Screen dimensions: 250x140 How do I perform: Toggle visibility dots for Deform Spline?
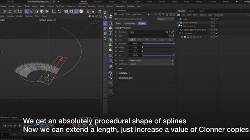click(214, 26)
